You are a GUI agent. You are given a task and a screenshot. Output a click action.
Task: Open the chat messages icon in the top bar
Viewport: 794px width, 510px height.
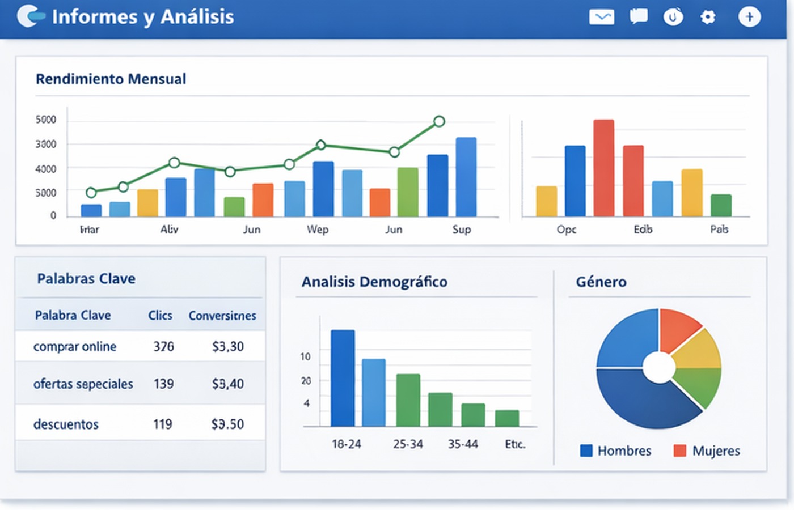[638, 17]
